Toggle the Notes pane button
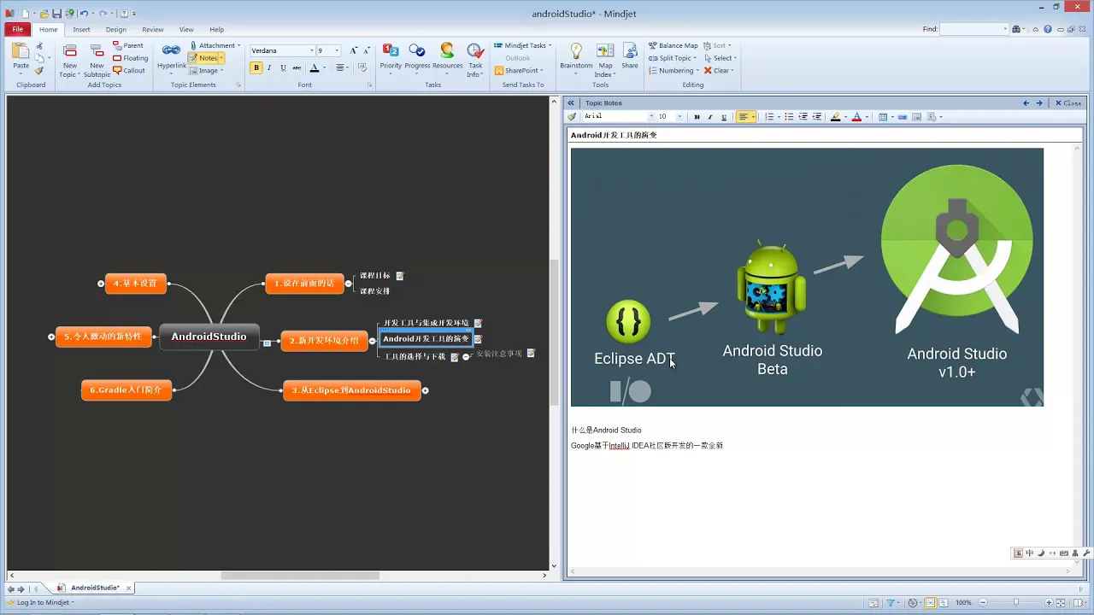1094x615 pixels. tap(205, 58)
